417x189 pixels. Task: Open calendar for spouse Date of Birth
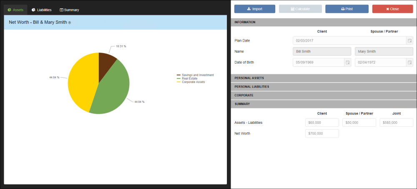pyautogui.click(x=409, y=62)
